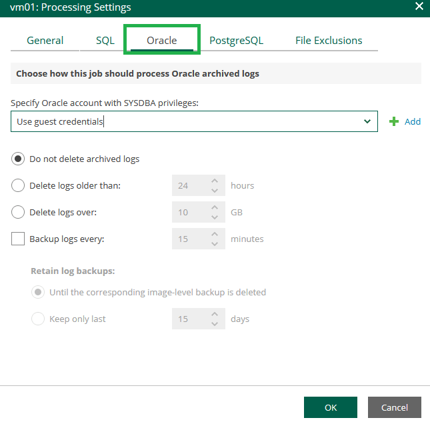The image size is (430, 428).
Task: Click the green plus Add icon
Action: [x=394, y=121]
